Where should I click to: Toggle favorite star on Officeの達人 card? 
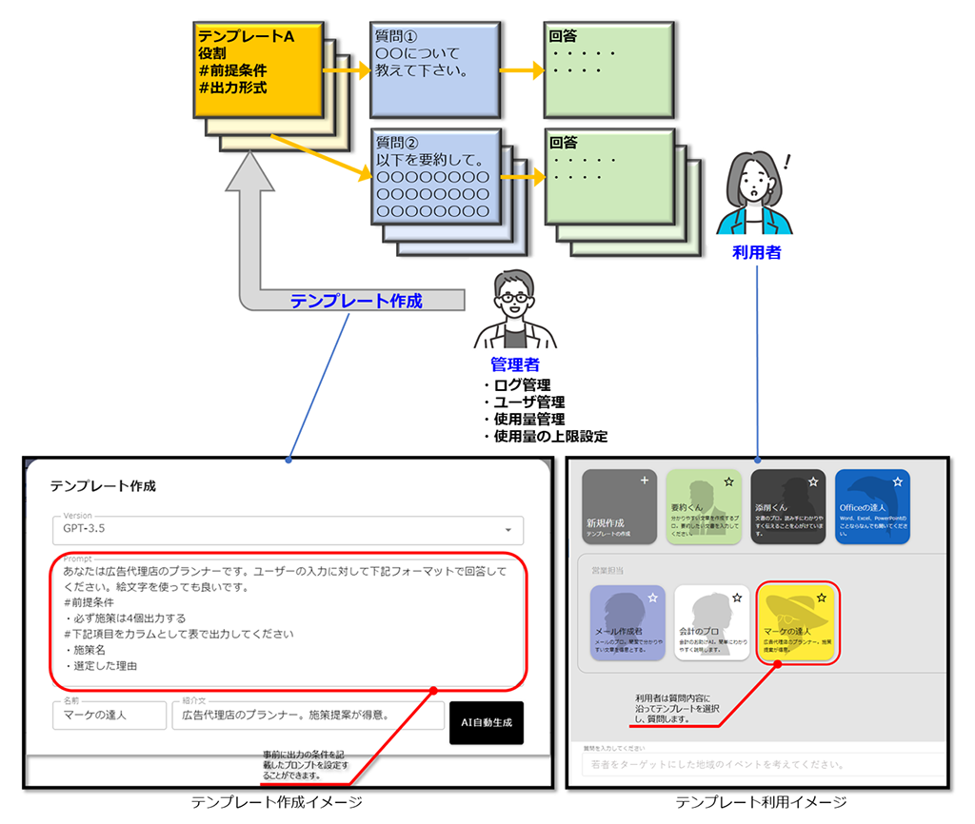897,481
